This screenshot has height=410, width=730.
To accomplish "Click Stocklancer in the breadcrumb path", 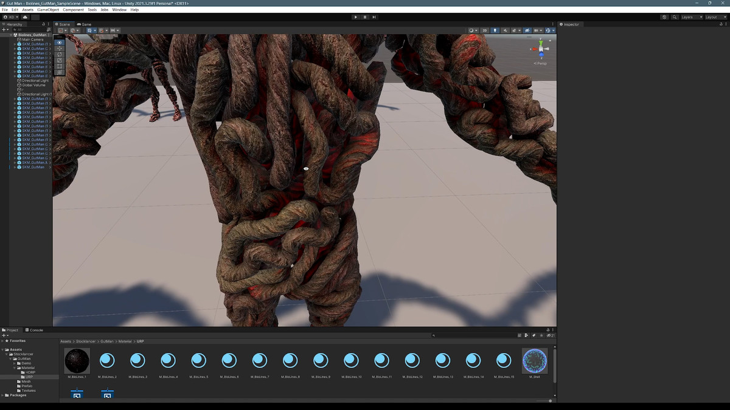I will click(86, 341).
